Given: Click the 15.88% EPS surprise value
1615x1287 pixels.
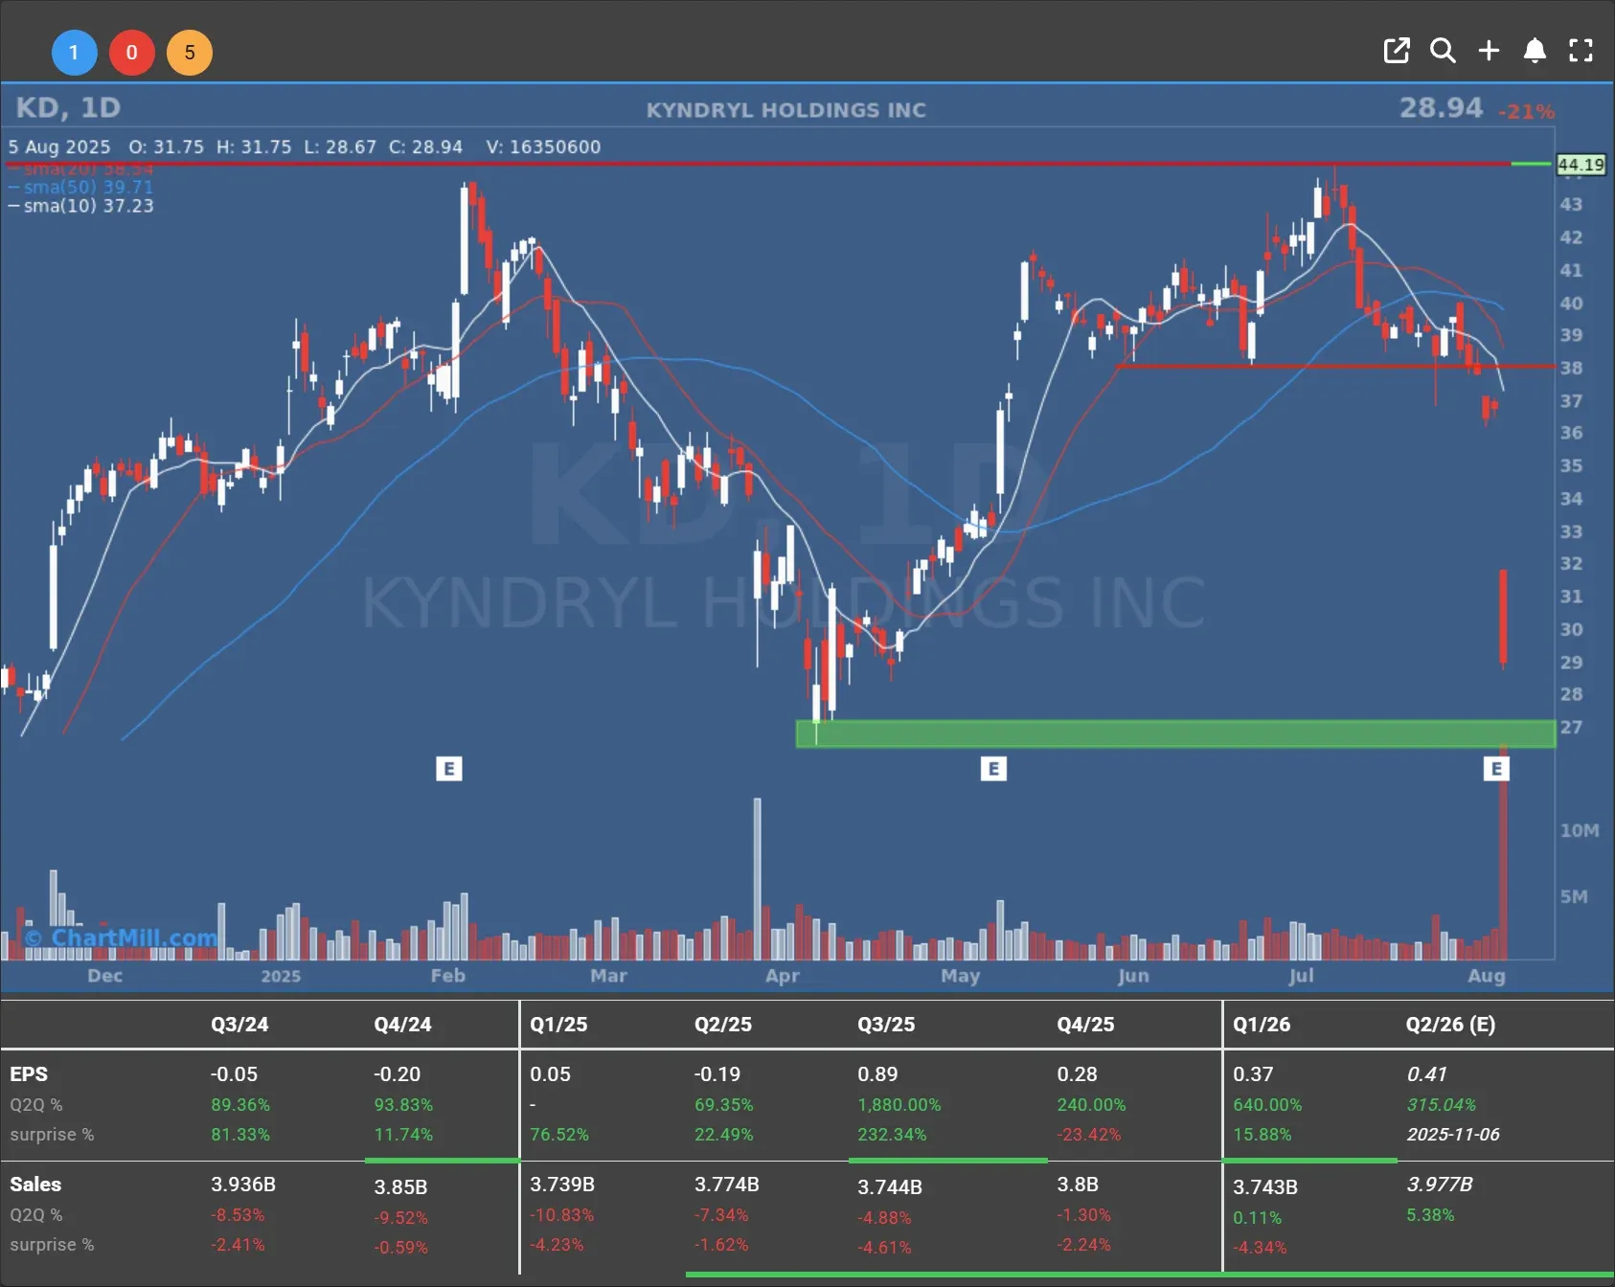Looking at the screenshot, I should tap(1262, 1135).
